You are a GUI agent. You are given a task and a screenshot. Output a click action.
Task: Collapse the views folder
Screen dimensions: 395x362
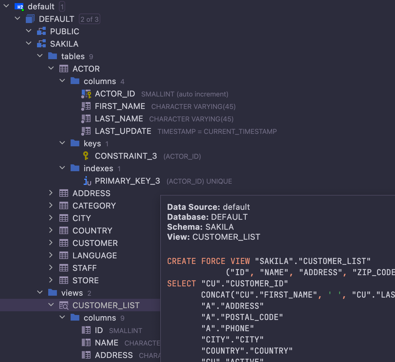click(x=40, y=293)
